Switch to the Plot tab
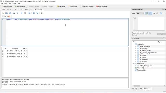Screen dimensions: 166x93 (x=141, y=89)
